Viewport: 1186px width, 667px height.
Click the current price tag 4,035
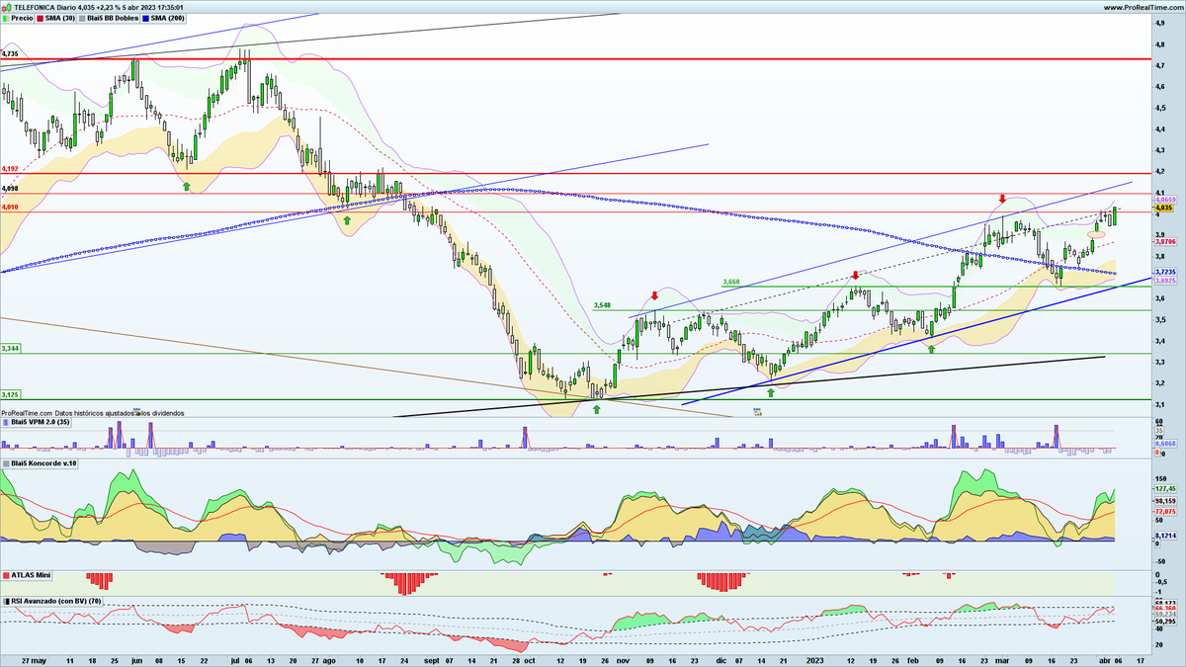pyautogui.click(x=1163, y=208)
